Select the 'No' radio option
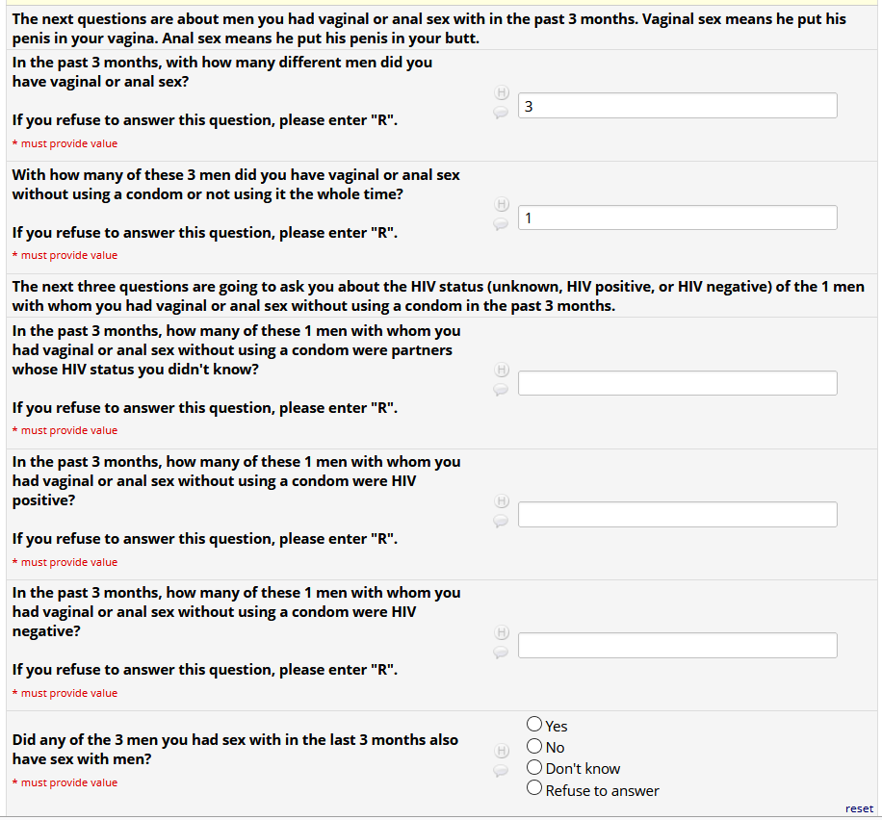Image resolution: width=882 pixels, height=820 pixels. [534, 746]
